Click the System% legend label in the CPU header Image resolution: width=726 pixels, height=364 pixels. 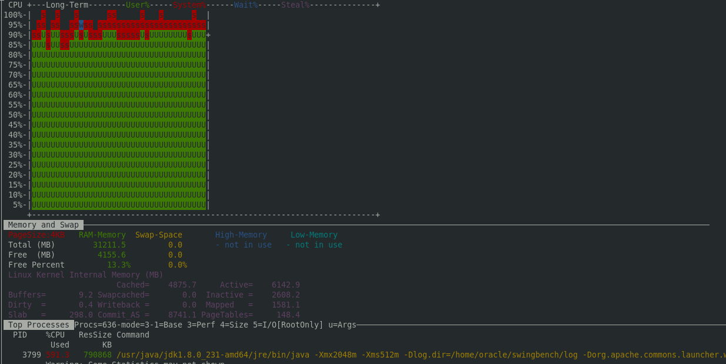pos(189,5)
